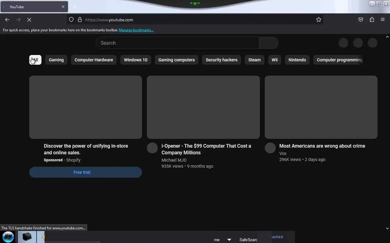Screen dimensions: 390x243
Task: Choose the Security hackers chip
Action: tap(222, 60)
